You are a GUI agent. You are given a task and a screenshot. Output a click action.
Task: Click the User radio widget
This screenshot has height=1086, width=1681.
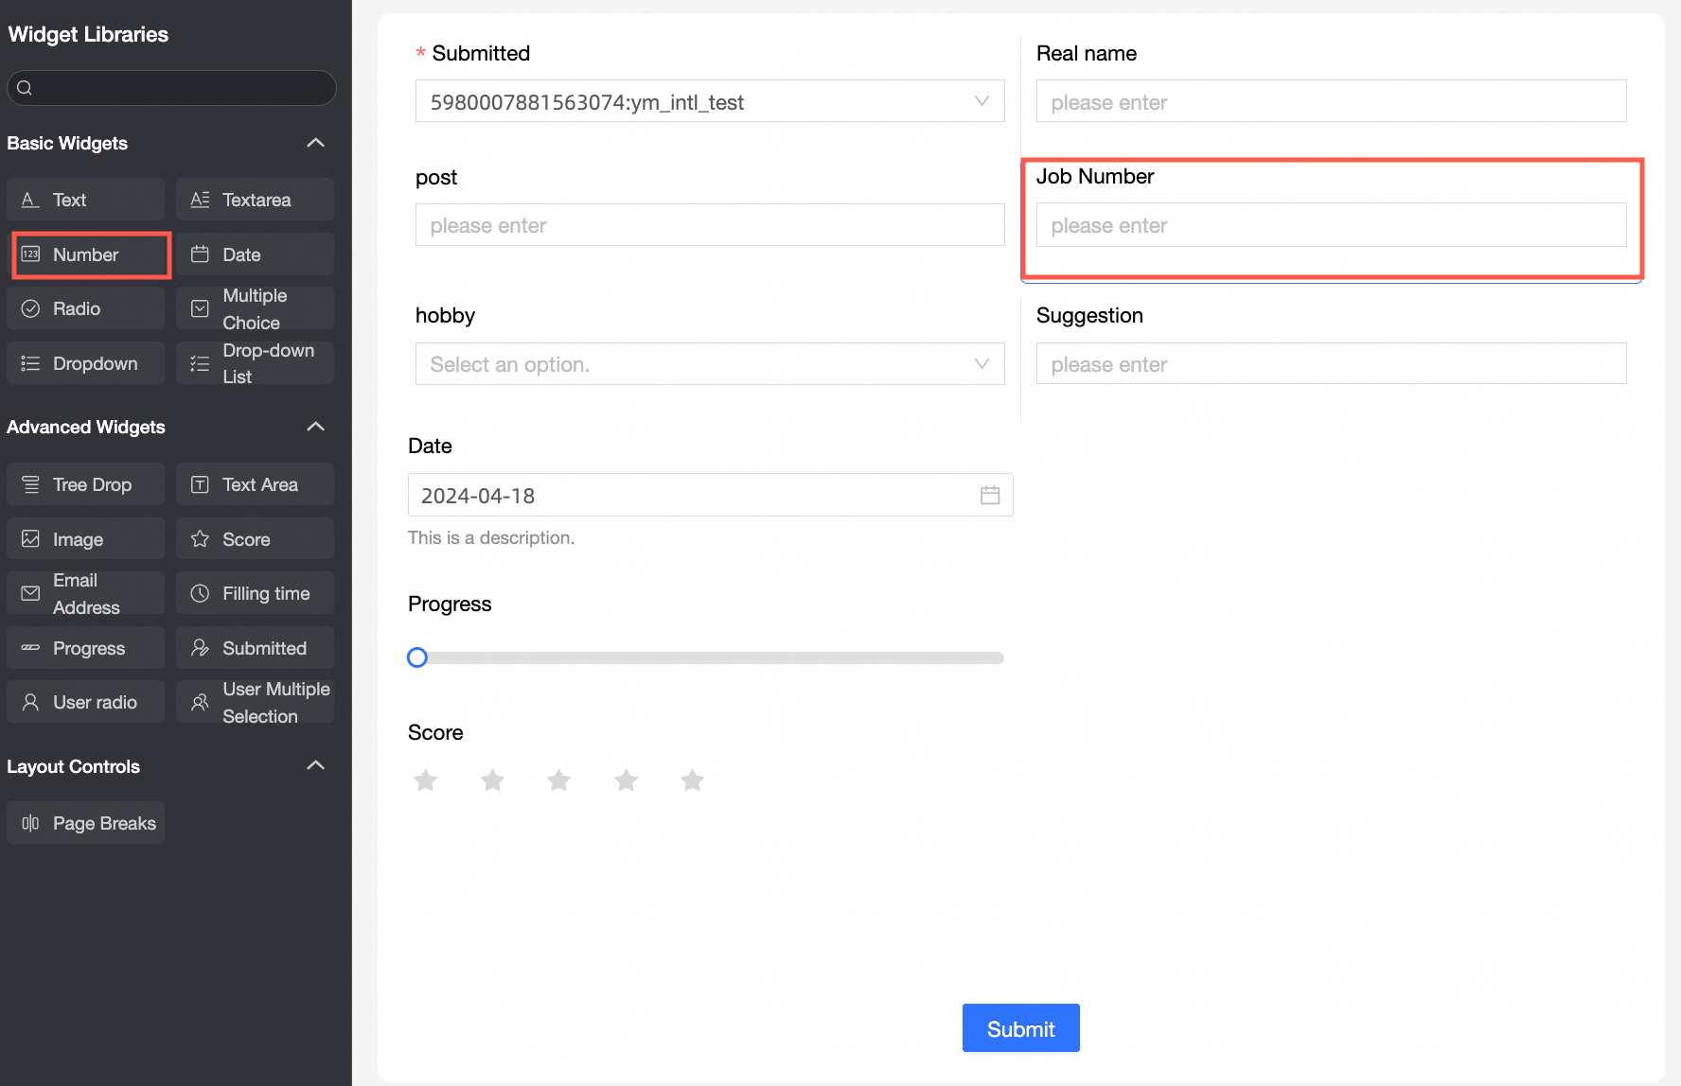(85, 701)
